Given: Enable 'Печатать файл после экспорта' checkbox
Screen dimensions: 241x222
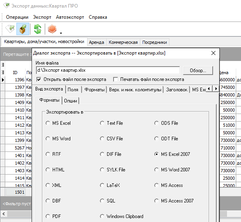Looking at the screenshot, I should [x=116, y=79].
